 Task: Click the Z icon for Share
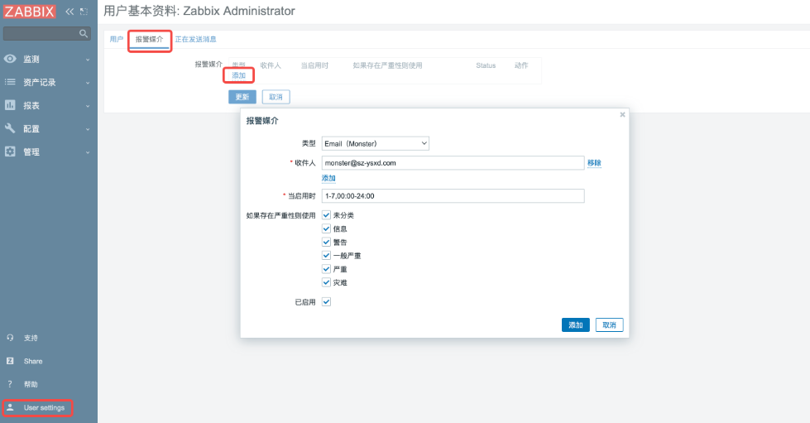point(10,361)
